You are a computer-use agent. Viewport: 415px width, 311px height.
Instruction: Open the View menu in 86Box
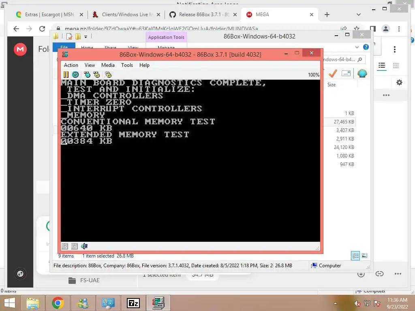[x=90, y=65]
